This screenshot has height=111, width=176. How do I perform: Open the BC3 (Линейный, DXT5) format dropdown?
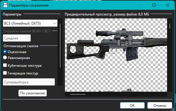[x=30, y=23]
